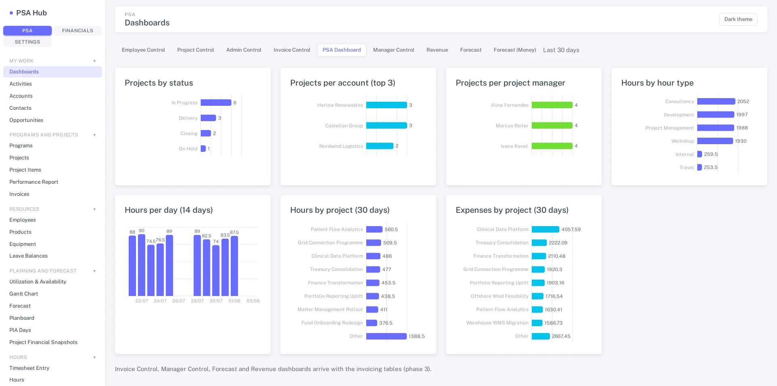Click the 'Hours by project (30 days)' card title
Image resolution: width=777 pixels, height=386 pixels.
pos(340,210)
